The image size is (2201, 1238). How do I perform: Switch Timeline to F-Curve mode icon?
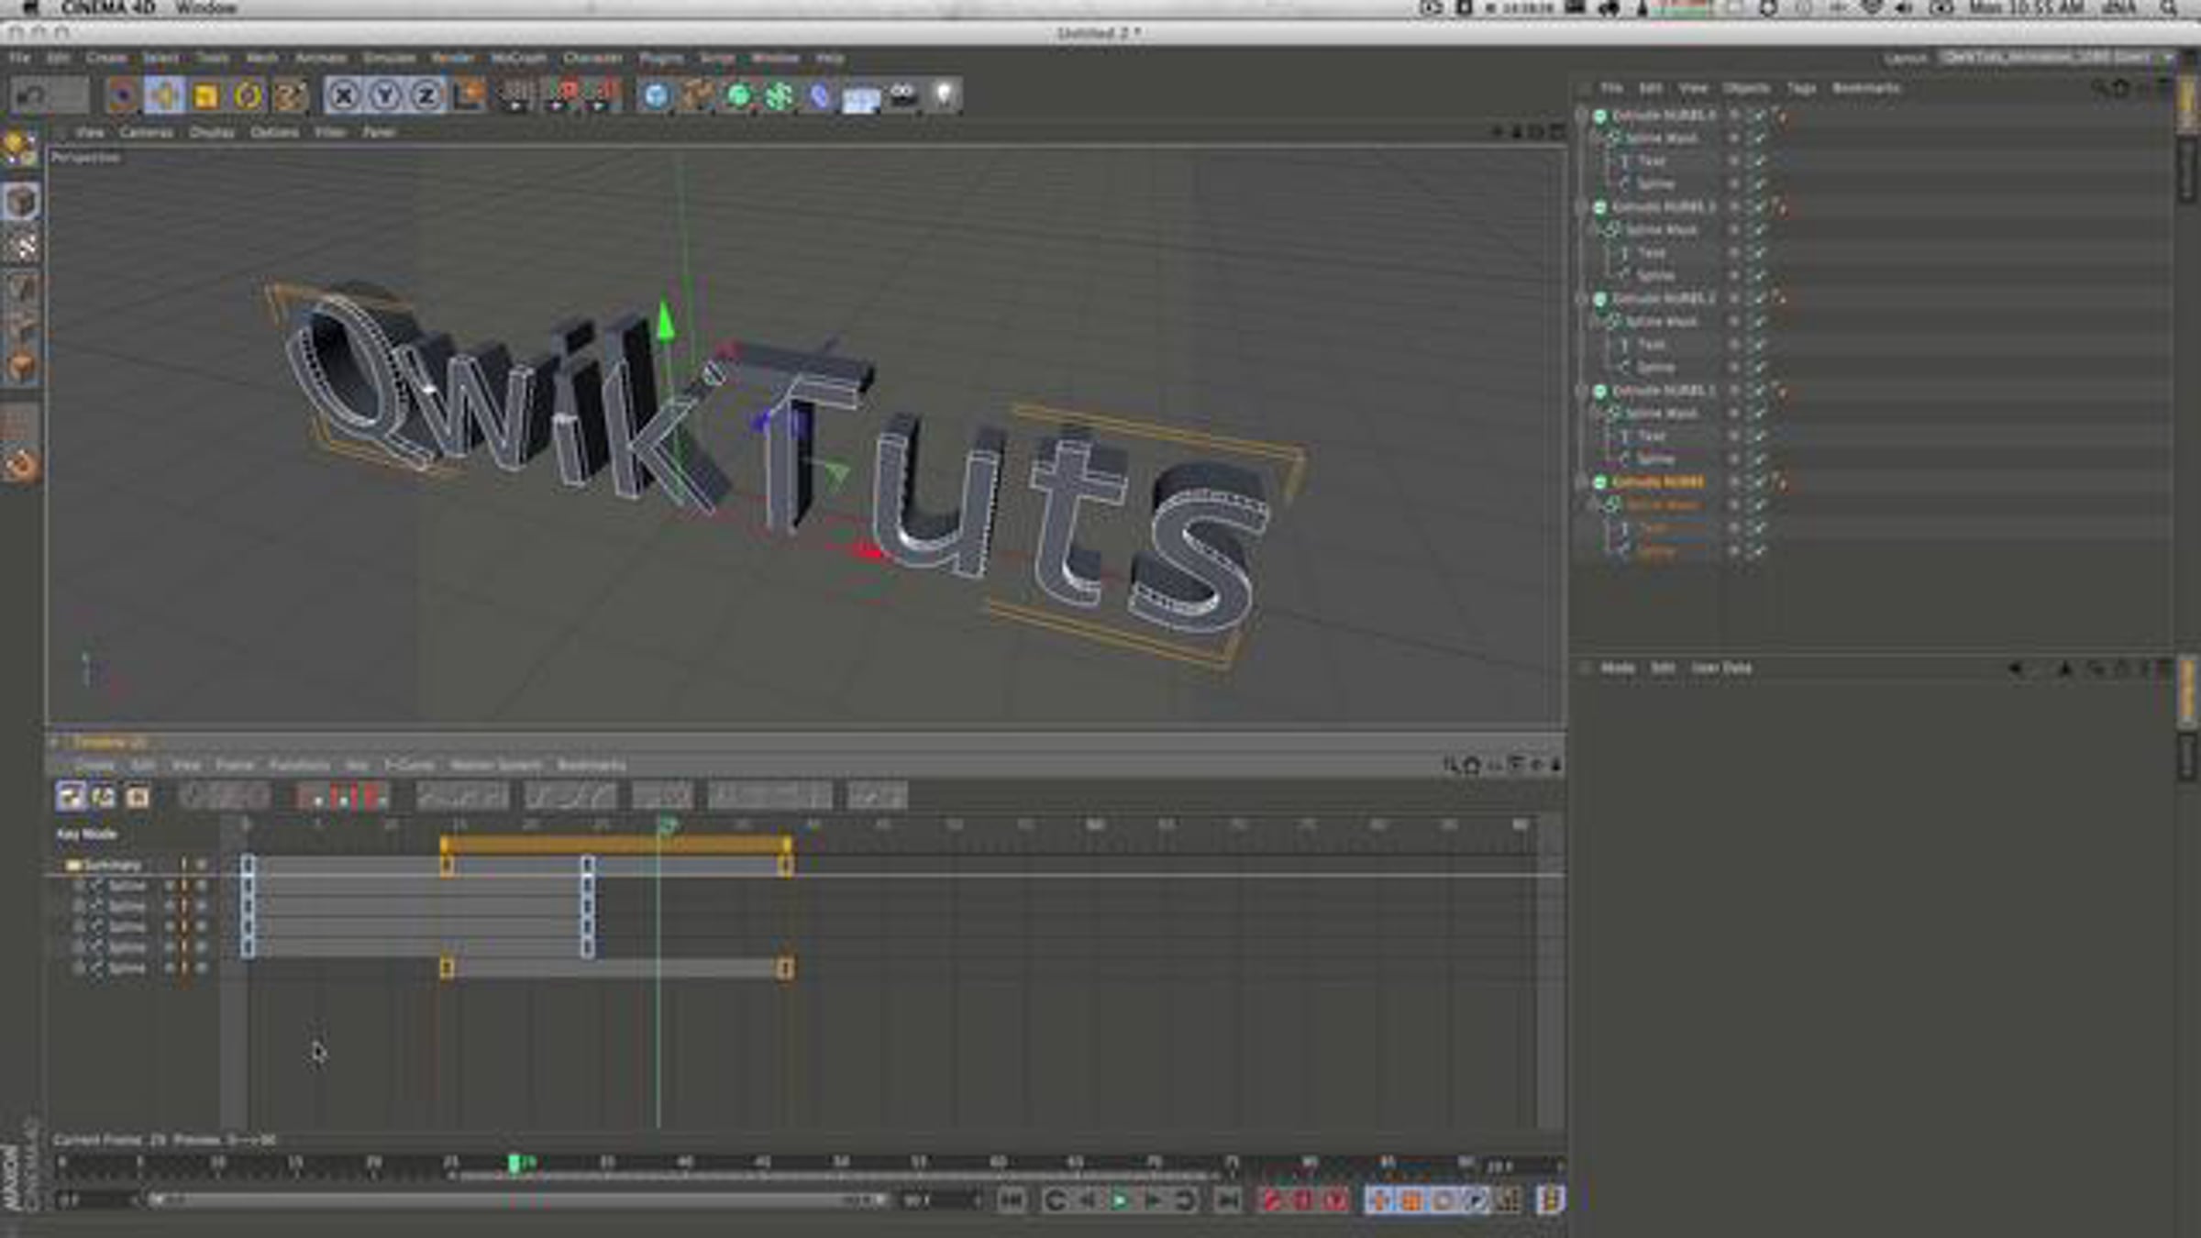pyautogui.click(x=104, y=796)
